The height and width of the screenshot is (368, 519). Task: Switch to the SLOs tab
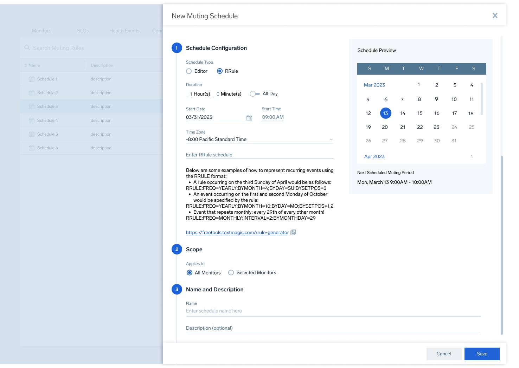(83, 31)
